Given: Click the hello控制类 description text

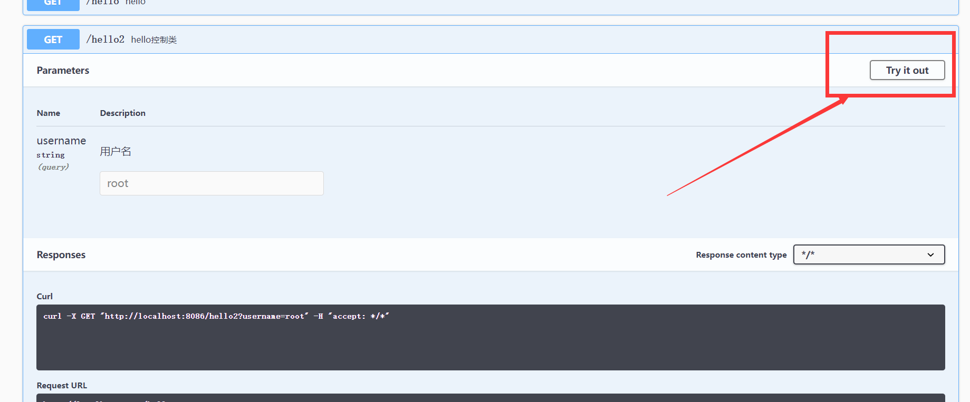Looking at the screenshot, I should tap(154, 40).
